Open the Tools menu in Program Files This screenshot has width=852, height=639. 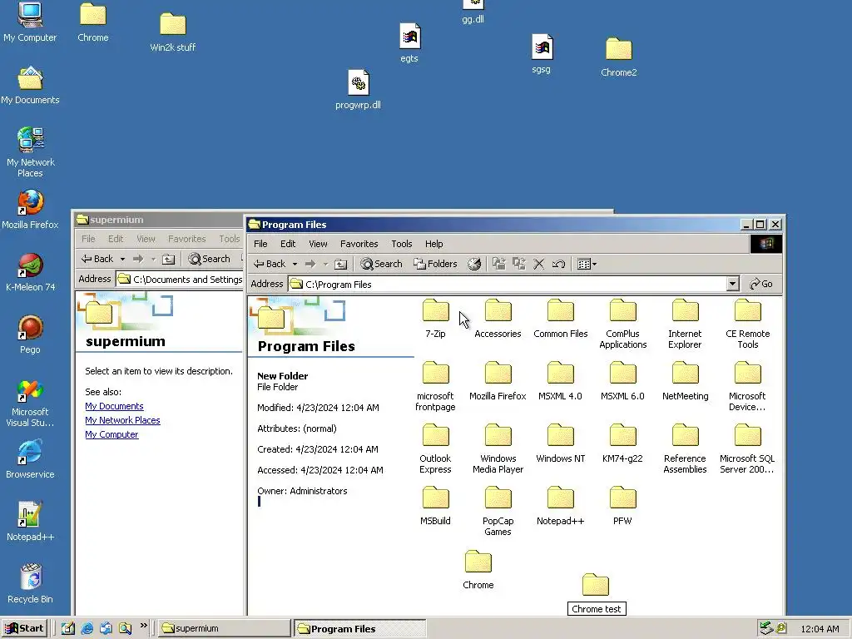(x=402, y=244)
